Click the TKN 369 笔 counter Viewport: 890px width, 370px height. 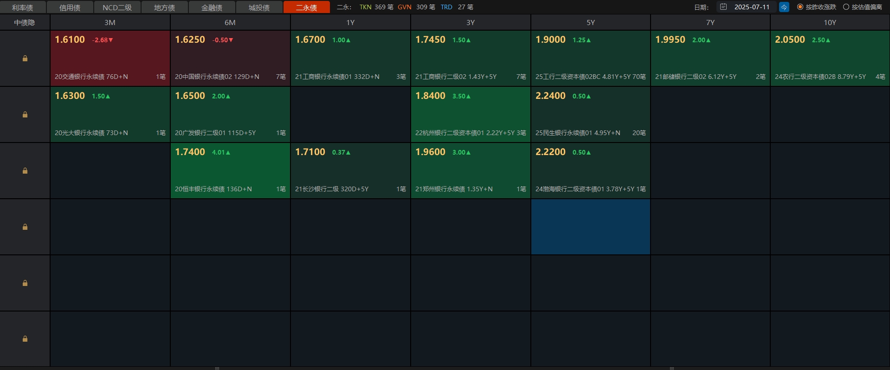376,7
